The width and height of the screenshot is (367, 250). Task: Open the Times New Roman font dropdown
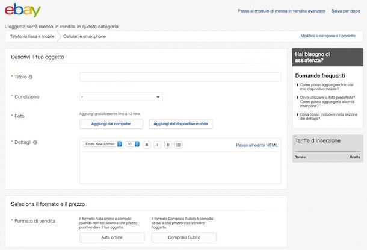102,144
